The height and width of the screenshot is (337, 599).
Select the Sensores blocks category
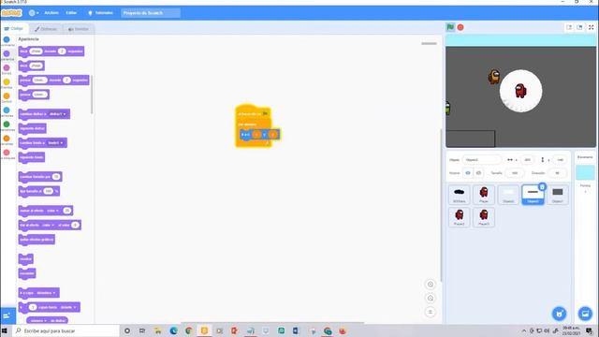coord(7,112)
